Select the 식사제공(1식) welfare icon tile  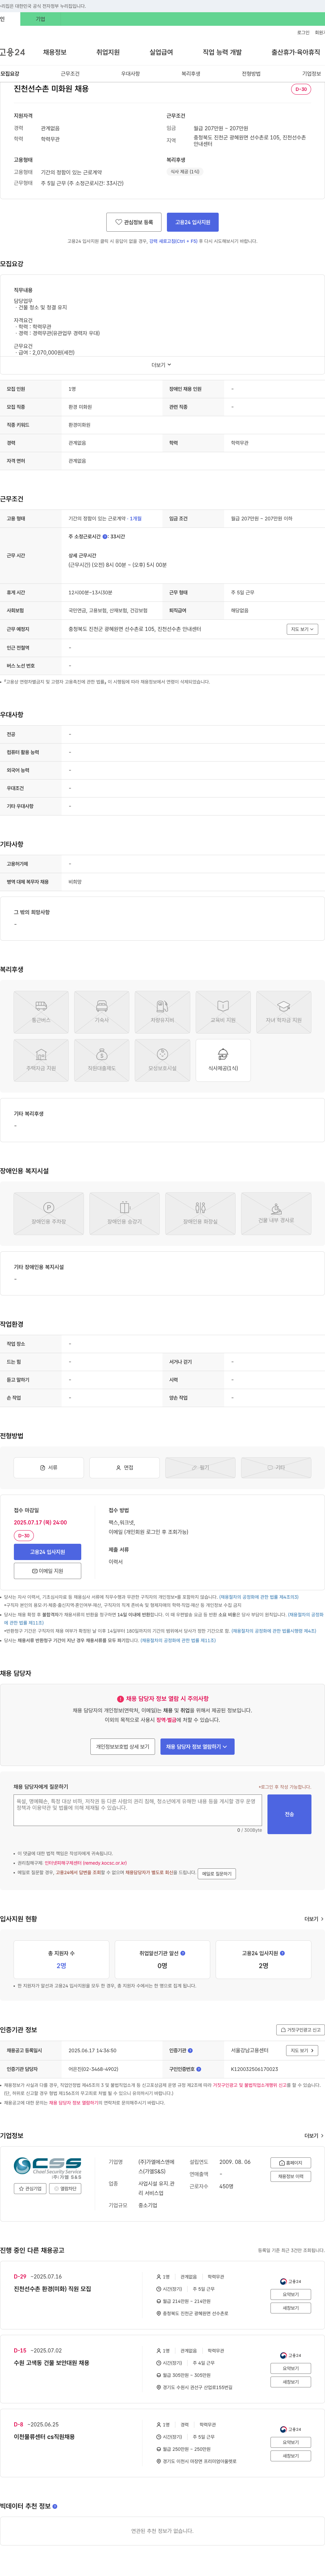223,1060
